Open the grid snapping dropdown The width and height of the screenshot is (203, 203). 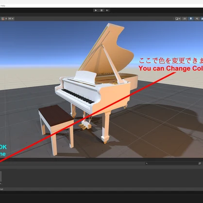(x=11, y=18)
